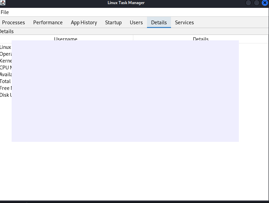Viewport: 269px width, 203px height.
Task: Switch to the Services tab
Action: click(x=184, y=23)
